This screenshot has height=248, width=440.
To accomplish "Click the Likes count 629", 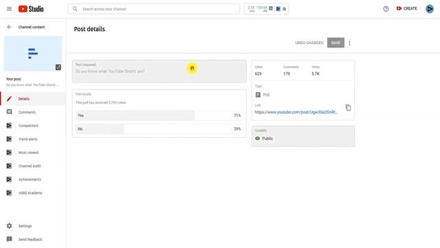I will (x=258, y=74).
